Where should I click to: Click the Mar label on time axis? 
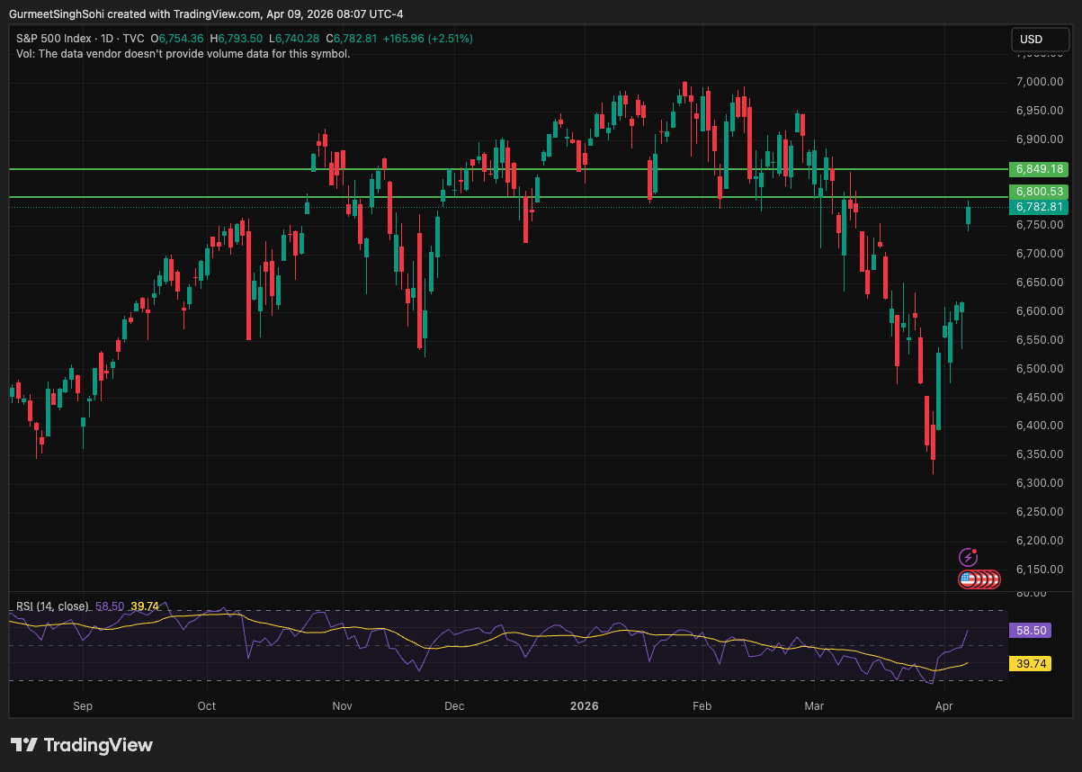(814, 706)
